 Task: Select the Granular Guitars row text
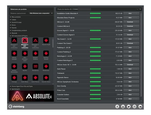(x=63, y=95)
